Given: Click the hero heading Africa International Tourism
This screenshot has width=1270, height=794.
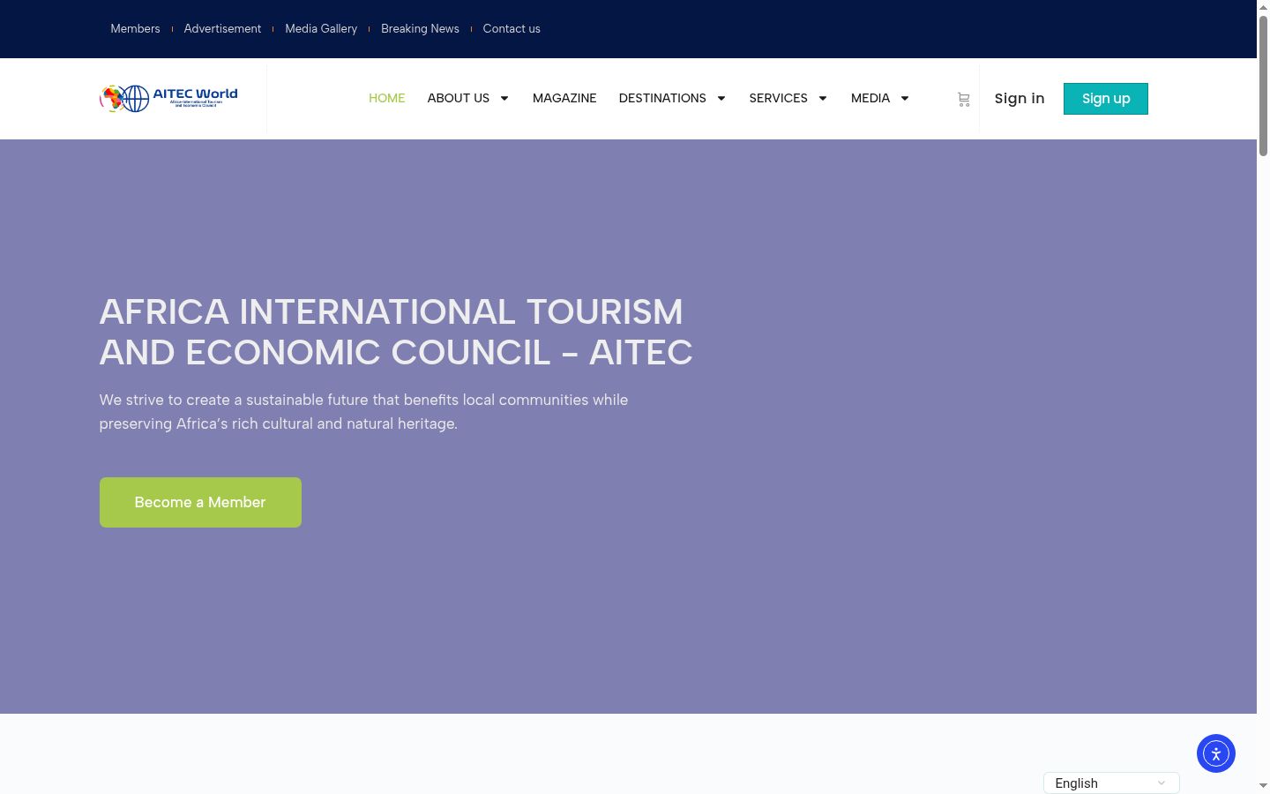Looking at the screenshot, I should [x=396, y=332].
